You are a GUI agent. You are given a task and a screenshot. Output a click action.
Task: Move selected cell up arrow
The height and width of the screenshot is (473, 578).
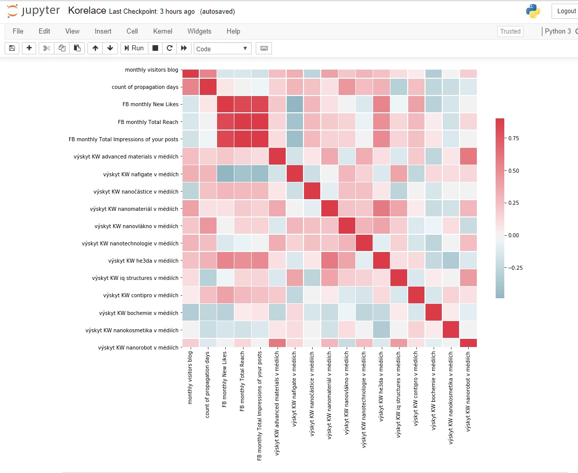coord(95,48)
